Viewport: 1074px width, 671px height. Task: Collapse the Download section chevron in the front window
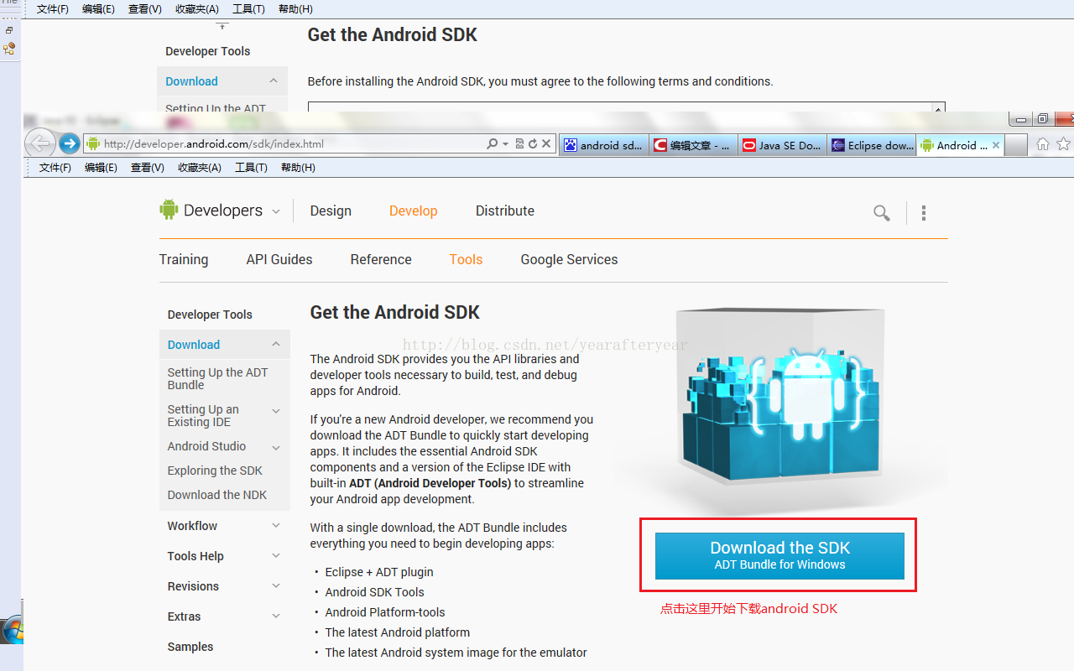[x=276, y=344]
